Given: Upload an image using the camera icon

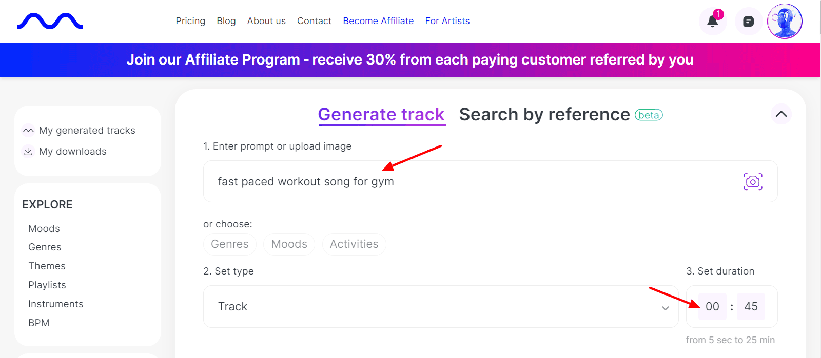Looking at the screenshot, I should click(753, 181).
